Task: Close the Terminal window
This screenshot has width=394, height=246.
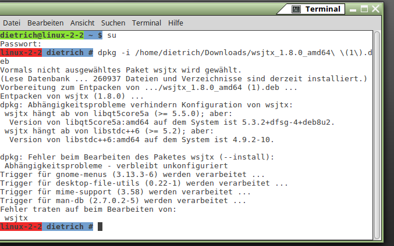Action: pyautogui.click(x=375, y=9)
